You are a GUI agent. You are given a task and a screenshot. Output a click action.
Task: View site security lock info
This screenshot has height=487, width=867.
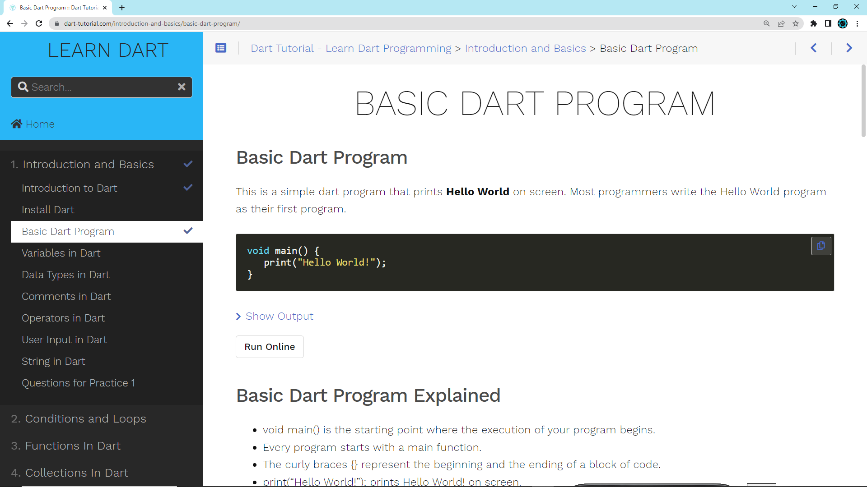57,23
